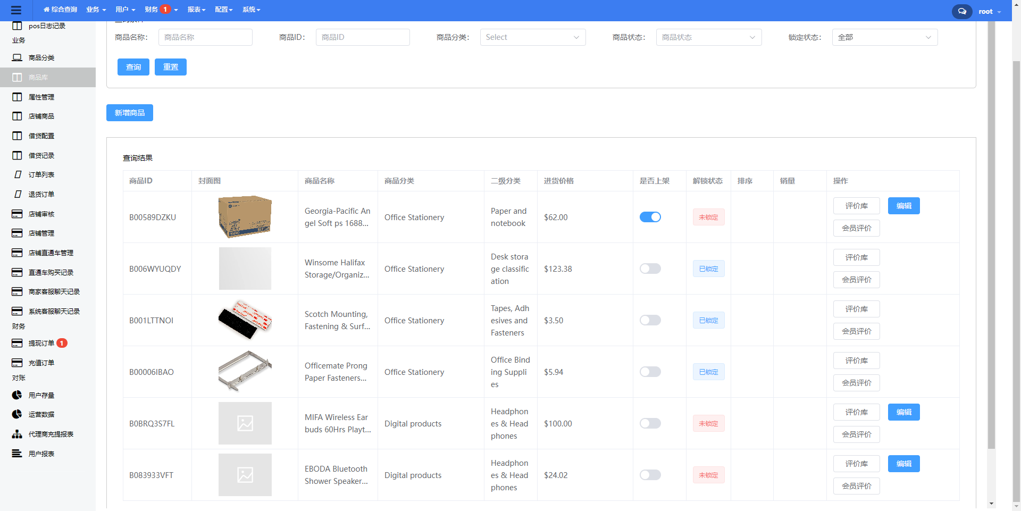1021x511 pixels.
Task: Click the 商品分类 laptop icon in sidebar
Action: click(17, 57)
